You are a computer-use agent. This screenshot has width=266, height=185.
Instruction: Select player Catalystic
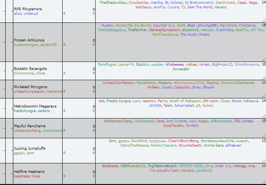[x=182, y=87]
